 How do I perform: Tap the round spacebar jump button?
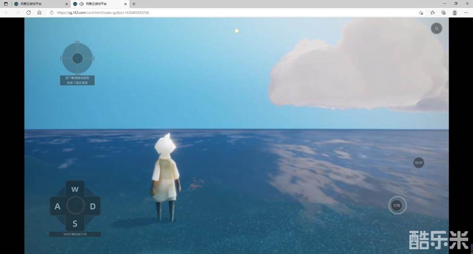point(397,205)
